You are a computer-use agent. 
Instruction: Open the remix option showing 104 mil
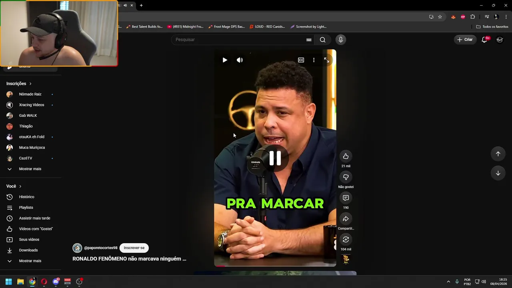click(x=346, y=240)
